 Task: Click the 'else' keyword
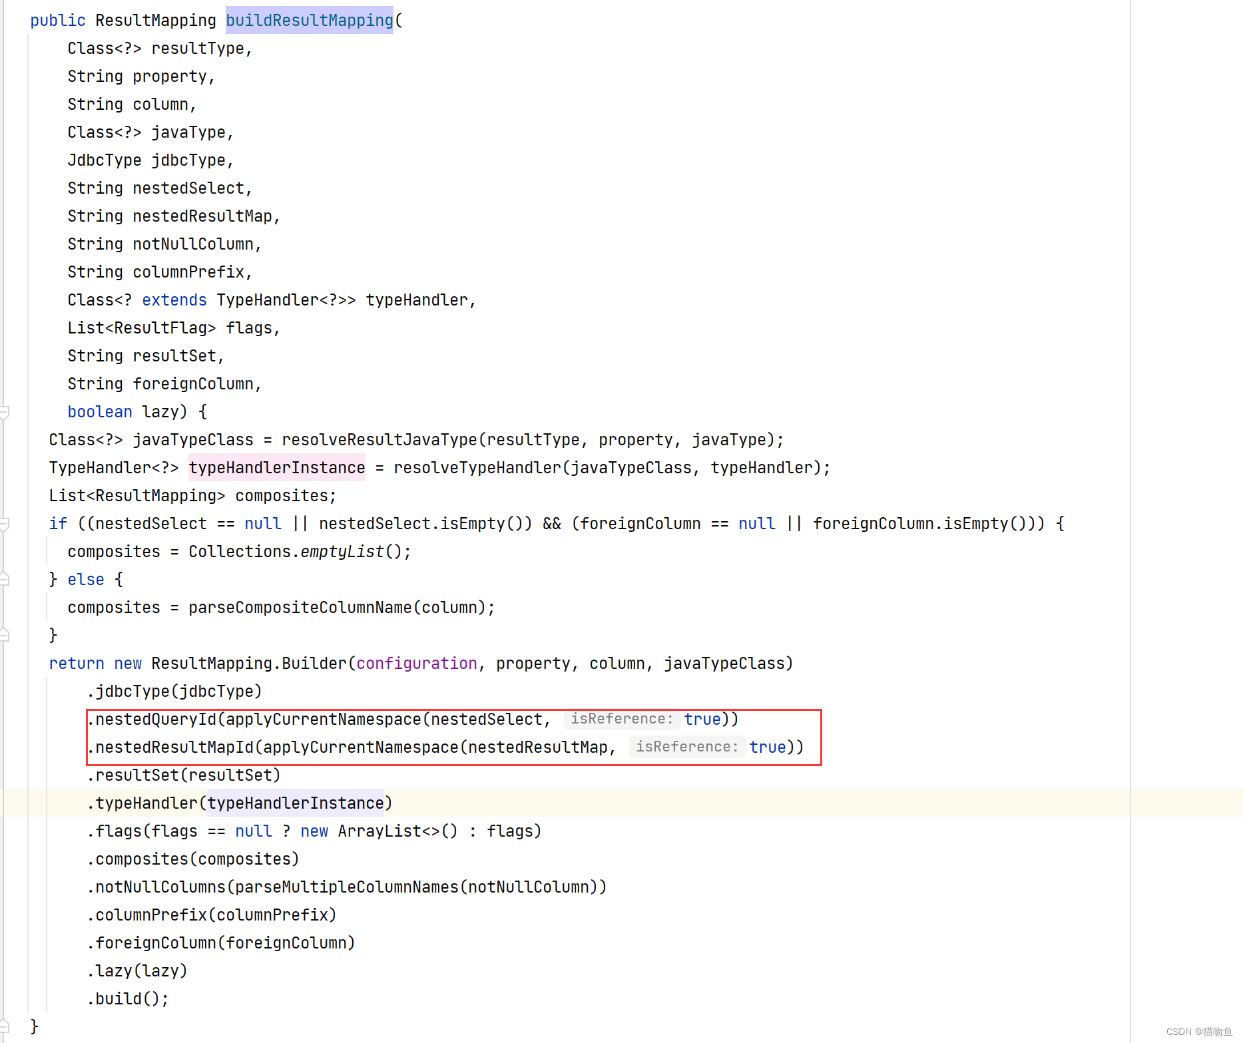[86, 580]
